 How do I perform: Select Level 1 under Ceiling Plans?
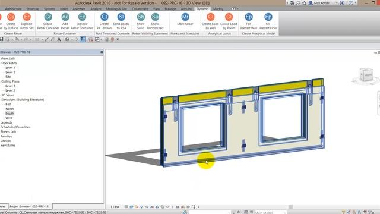click(10, 86)
